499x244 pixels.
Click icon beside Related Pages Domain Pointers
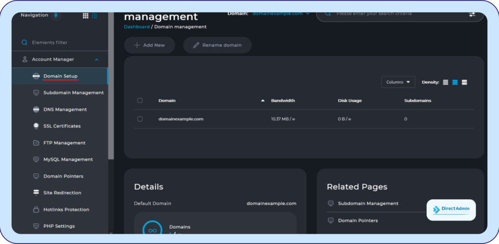(x=331, y=220)
